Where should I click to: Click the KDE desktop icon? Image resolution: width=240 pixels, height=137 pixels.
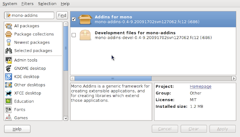tap(9, 77)
